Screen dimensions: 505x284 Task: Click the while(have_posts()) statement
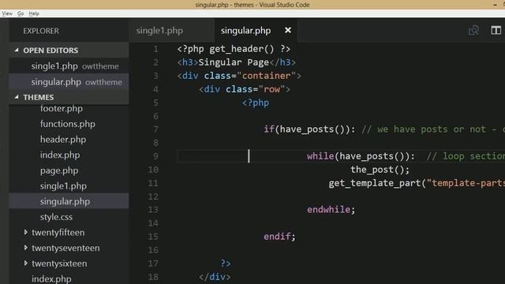pyautogui.click(x=361, y=156)
